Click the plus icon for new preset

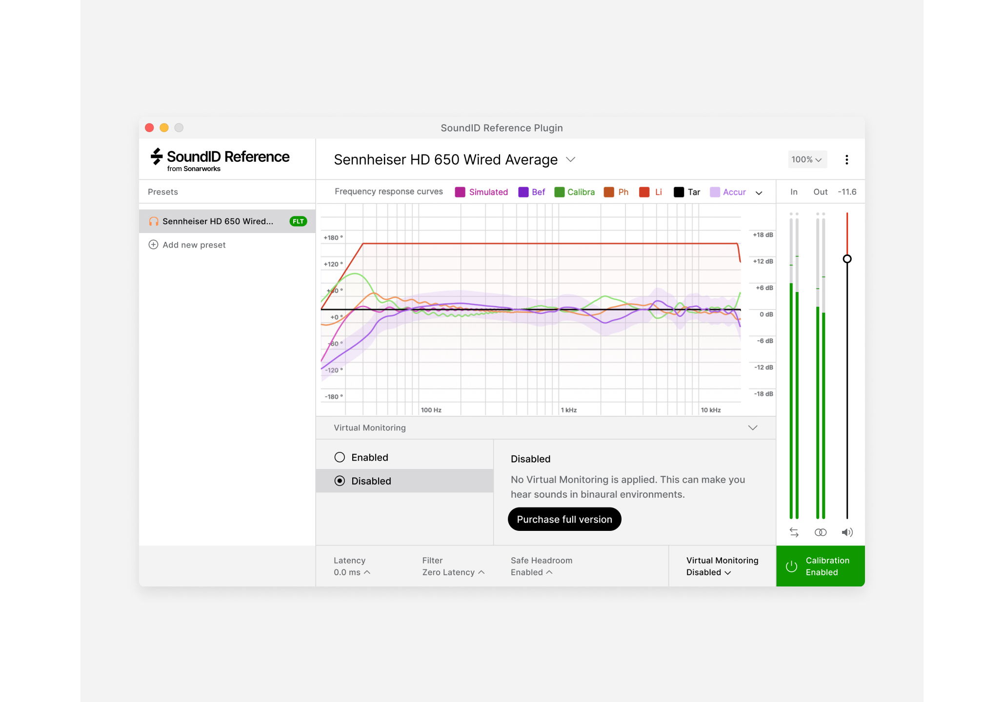[x=153, y=245]
